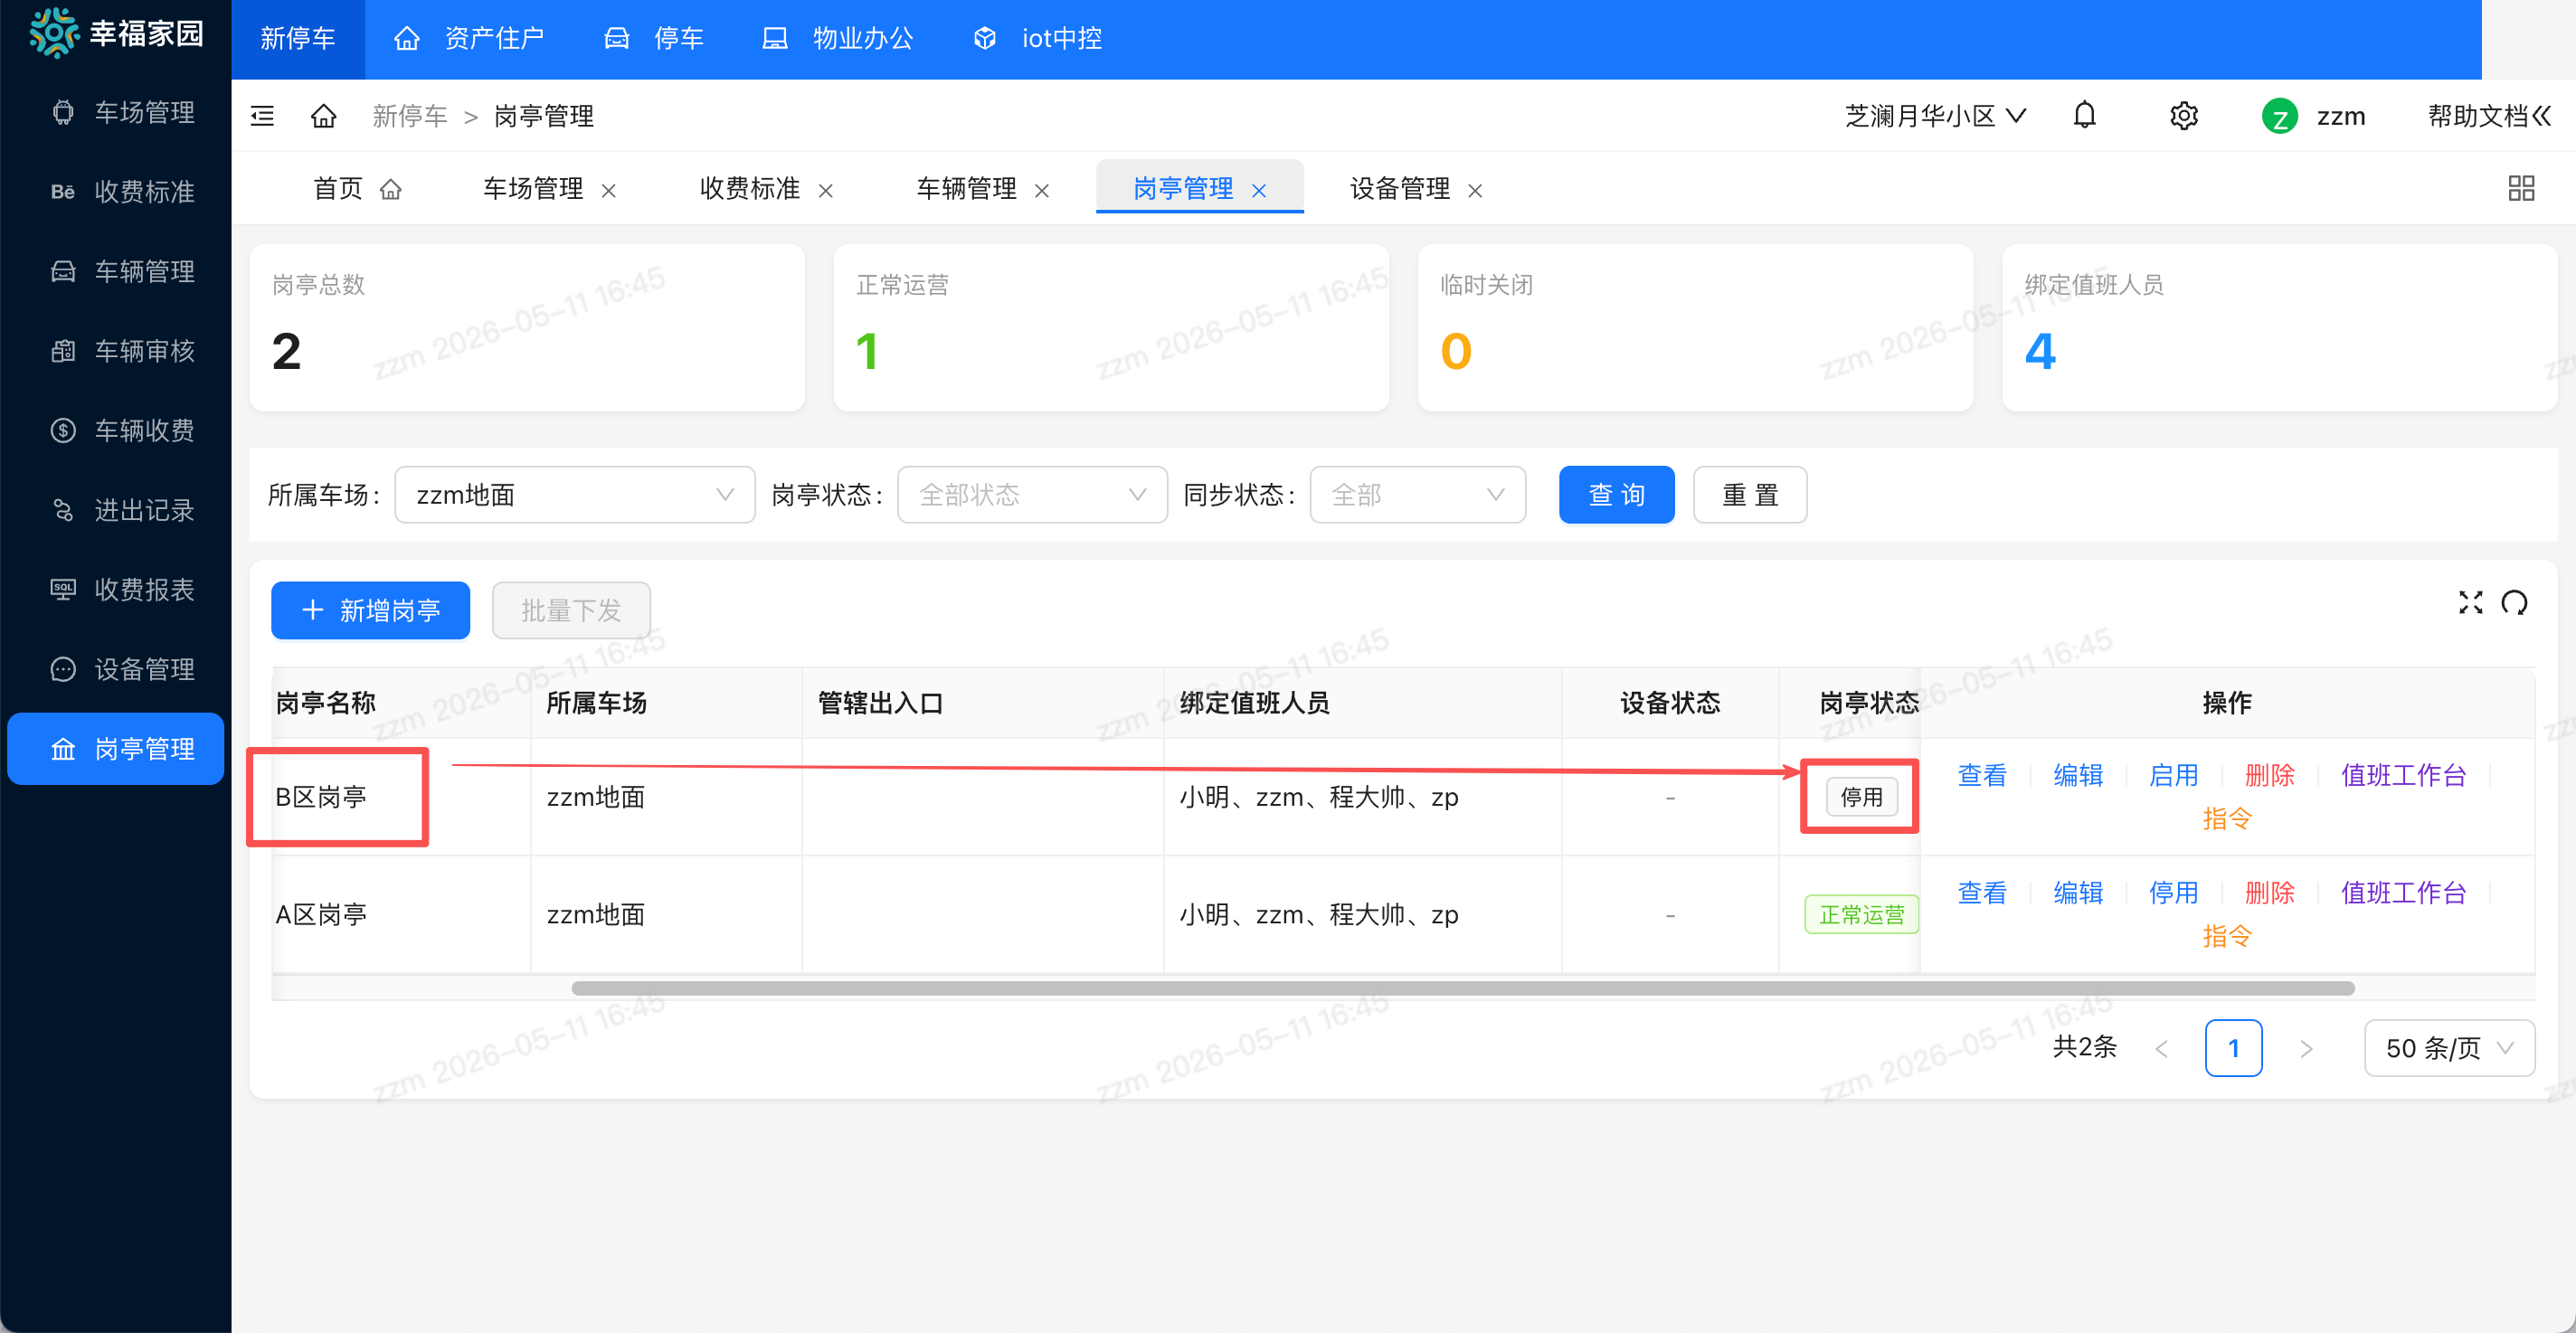
Task: Open 车辆审核 in the sidebar
Action: pos(116,351)
